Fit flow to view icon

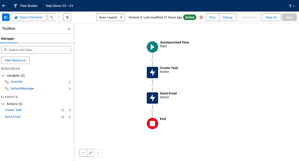click(91, 153)
